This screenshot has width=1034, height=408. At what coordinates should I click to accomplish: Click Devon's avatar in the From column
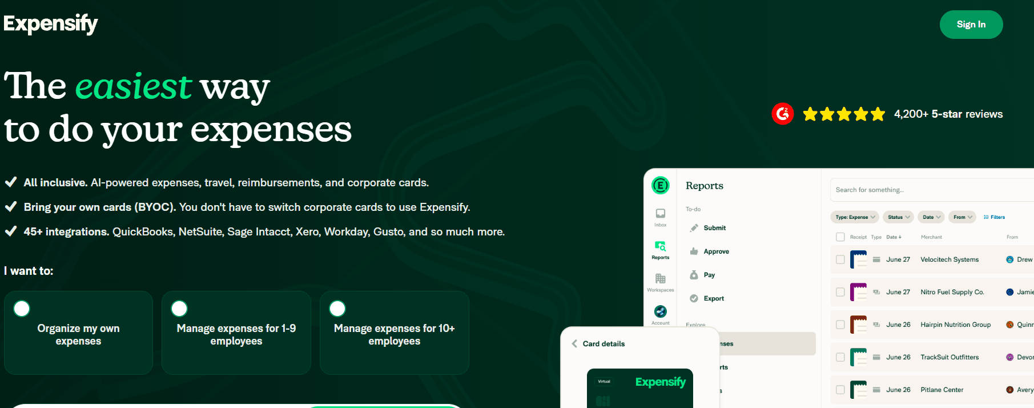click(1010, 357)
